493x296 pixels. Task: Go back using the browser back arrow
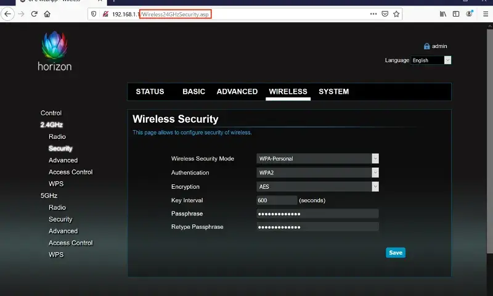[x=7, y=14]
